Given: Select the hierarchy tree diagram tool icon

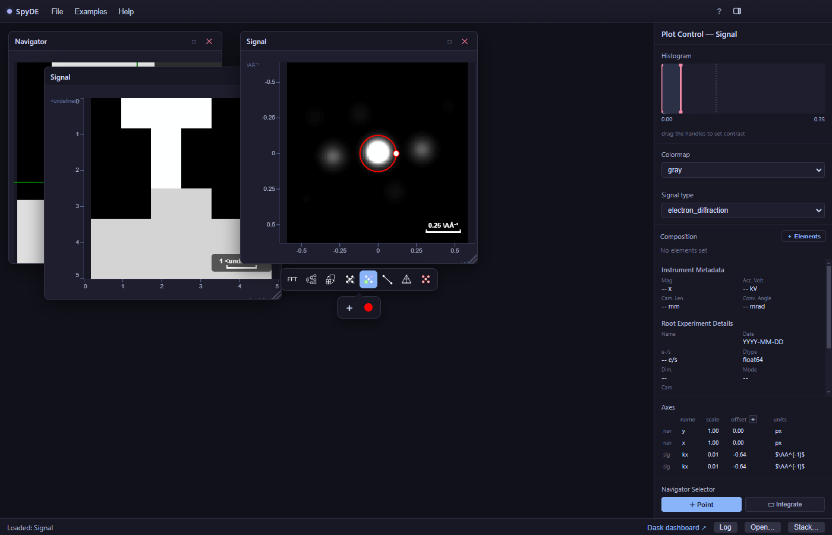Looking at the screenshot, I should [311, 279].
